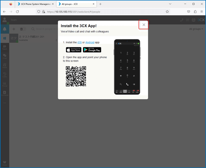Open the notifications bell

(5, 29)
